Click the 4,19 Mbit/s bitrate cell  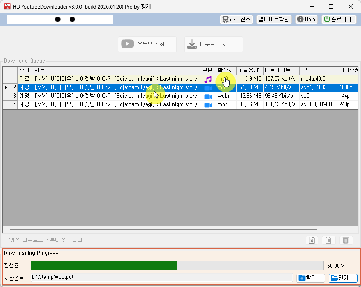pyautogui.click(x=281, y=87)
